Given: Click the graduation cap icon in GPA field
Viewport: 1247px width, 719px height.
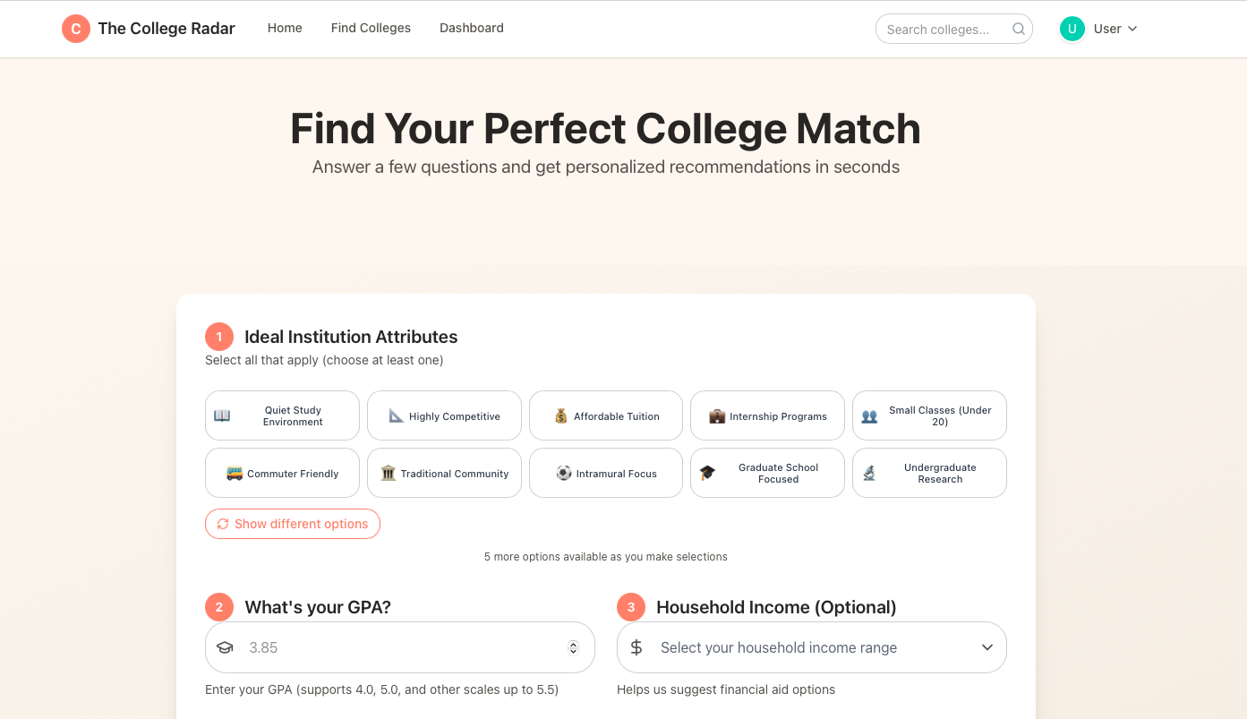Looking at the screenshot, I should [225, 647].
